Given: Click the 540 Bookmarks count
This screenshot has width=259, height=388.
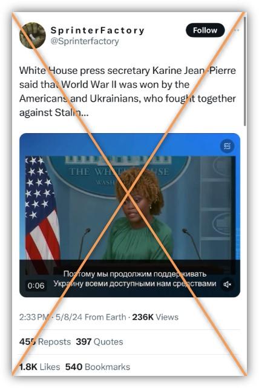Looking at the screenshot, I should [x=97, y=367].
